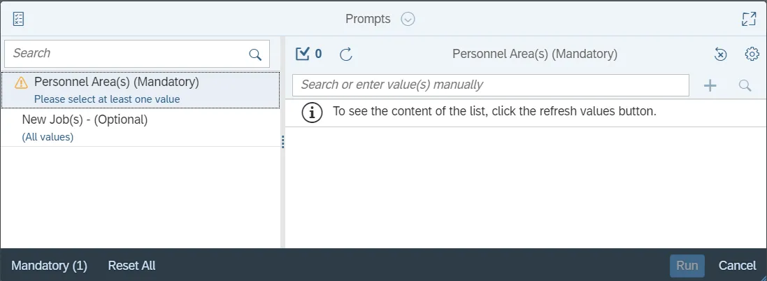Click the enter values manually field
The width and height of the screenshot is (767, 281).
click(x=489, y=85)
